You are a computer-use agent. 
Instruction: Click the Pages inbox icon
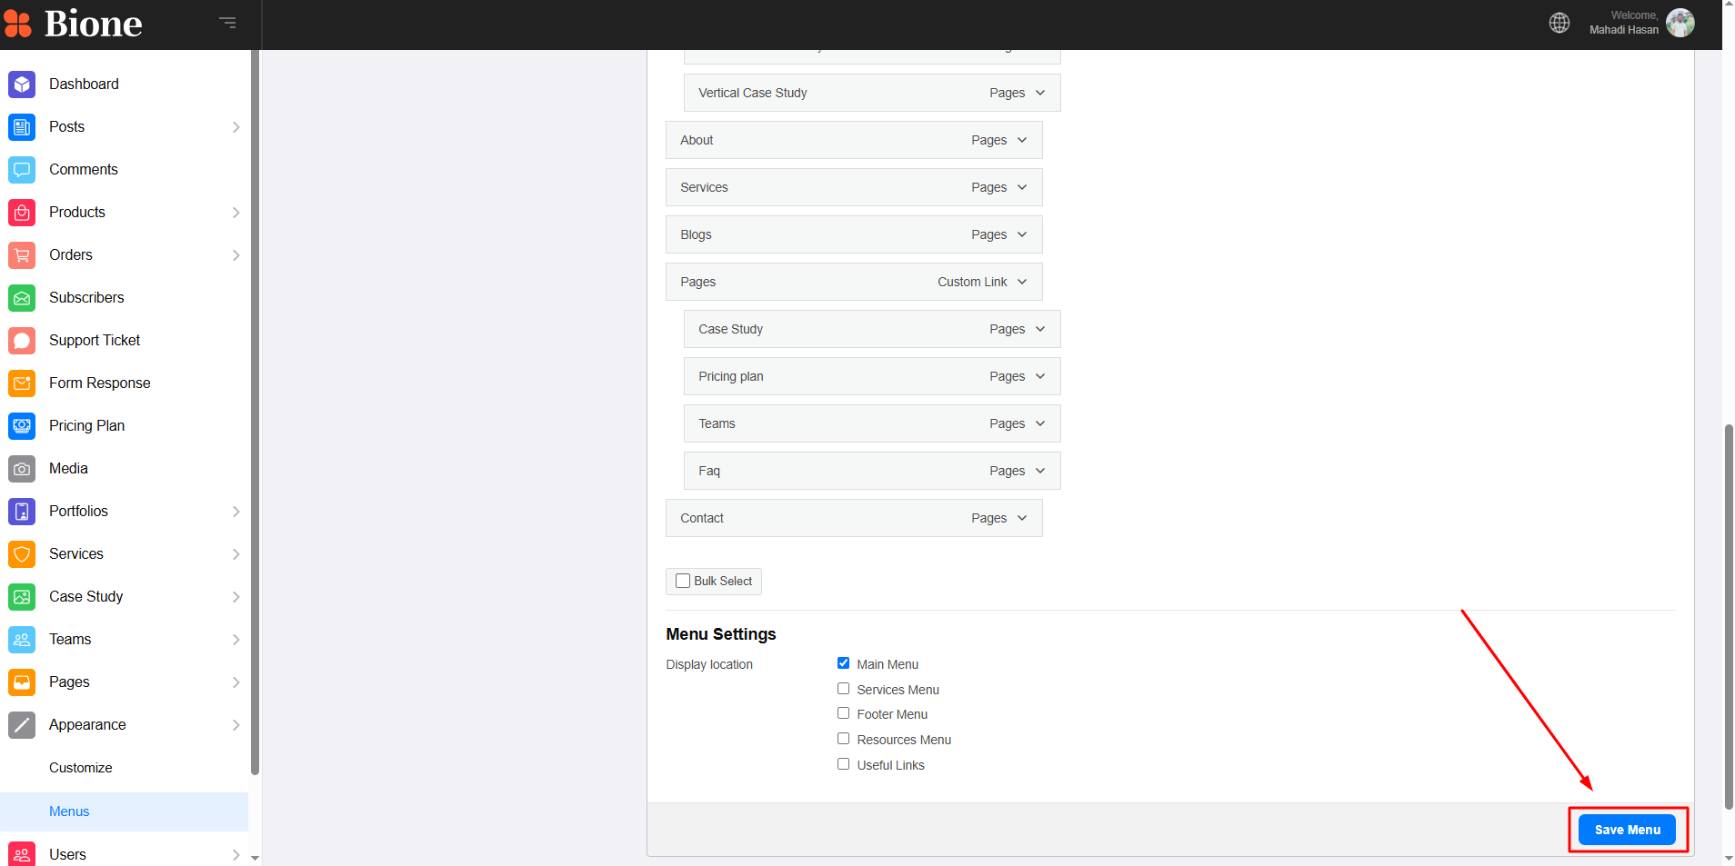pos(22,682)
